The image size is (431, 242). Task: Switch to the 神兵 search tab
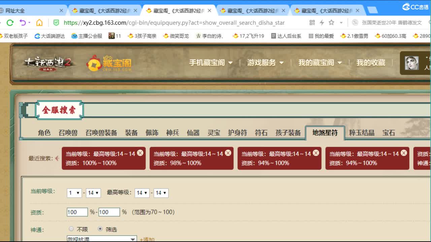point(172,133)
